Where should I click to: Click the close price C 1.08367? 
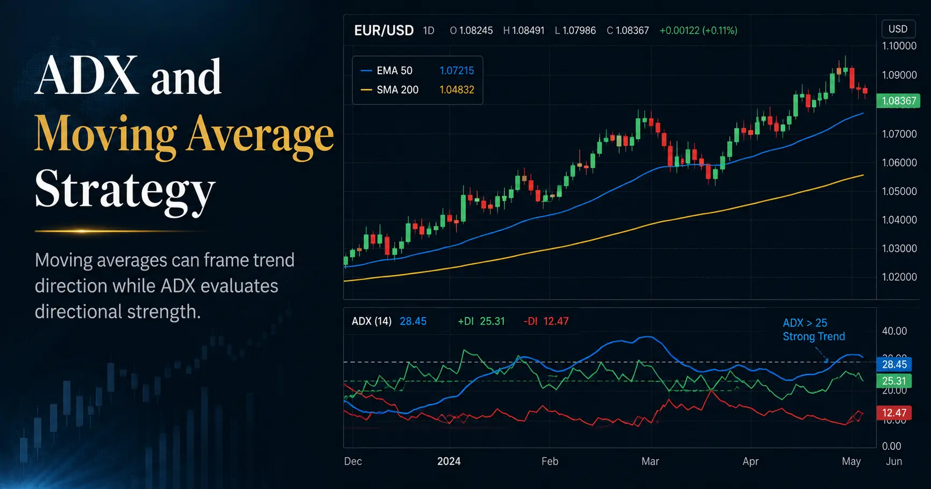[628, 31]
